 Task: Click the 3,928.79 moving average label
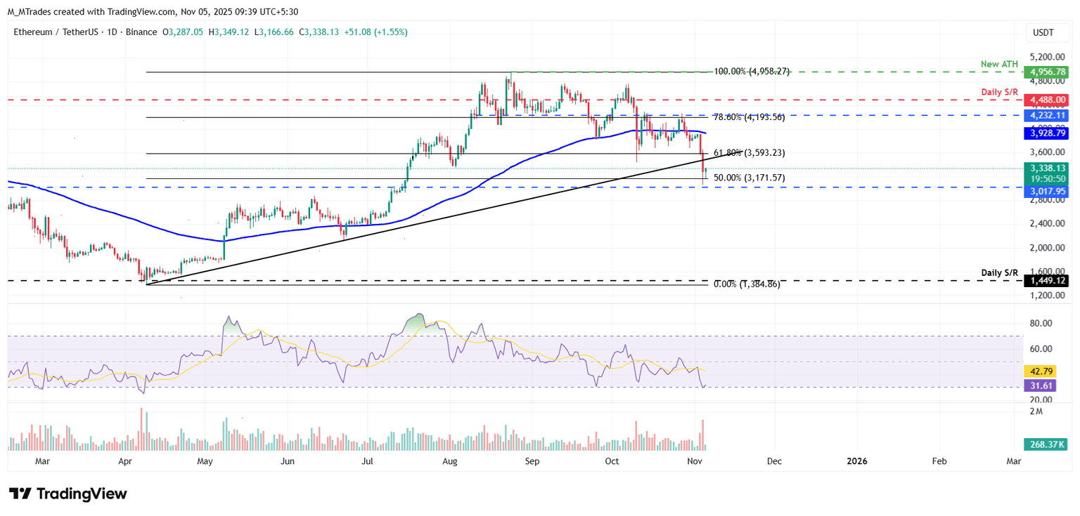pos(1046,133)
